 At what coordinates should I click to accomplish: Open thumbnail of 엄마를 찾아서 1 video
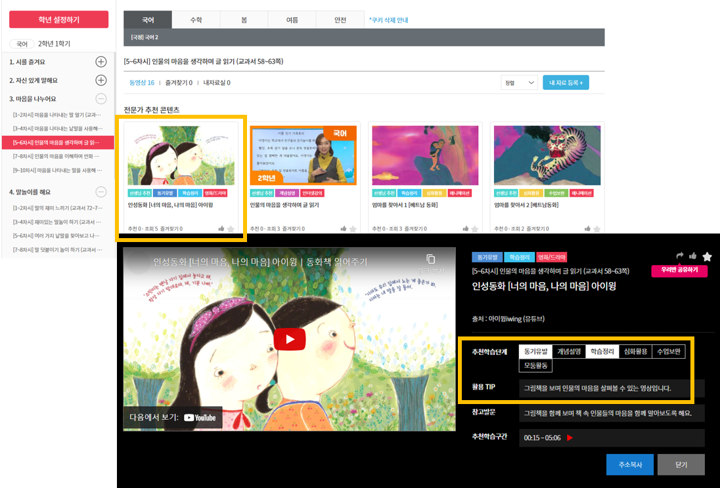click(425, 155)
